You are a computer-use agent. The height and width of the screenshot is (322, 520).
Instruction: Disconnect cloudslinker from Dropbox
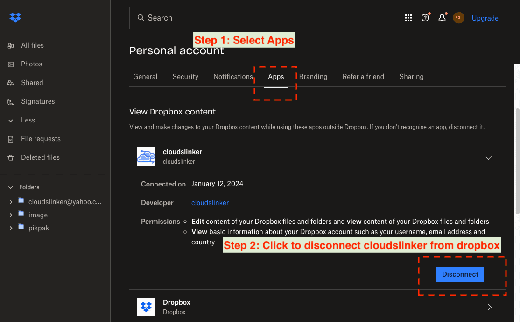click(460, 274)
